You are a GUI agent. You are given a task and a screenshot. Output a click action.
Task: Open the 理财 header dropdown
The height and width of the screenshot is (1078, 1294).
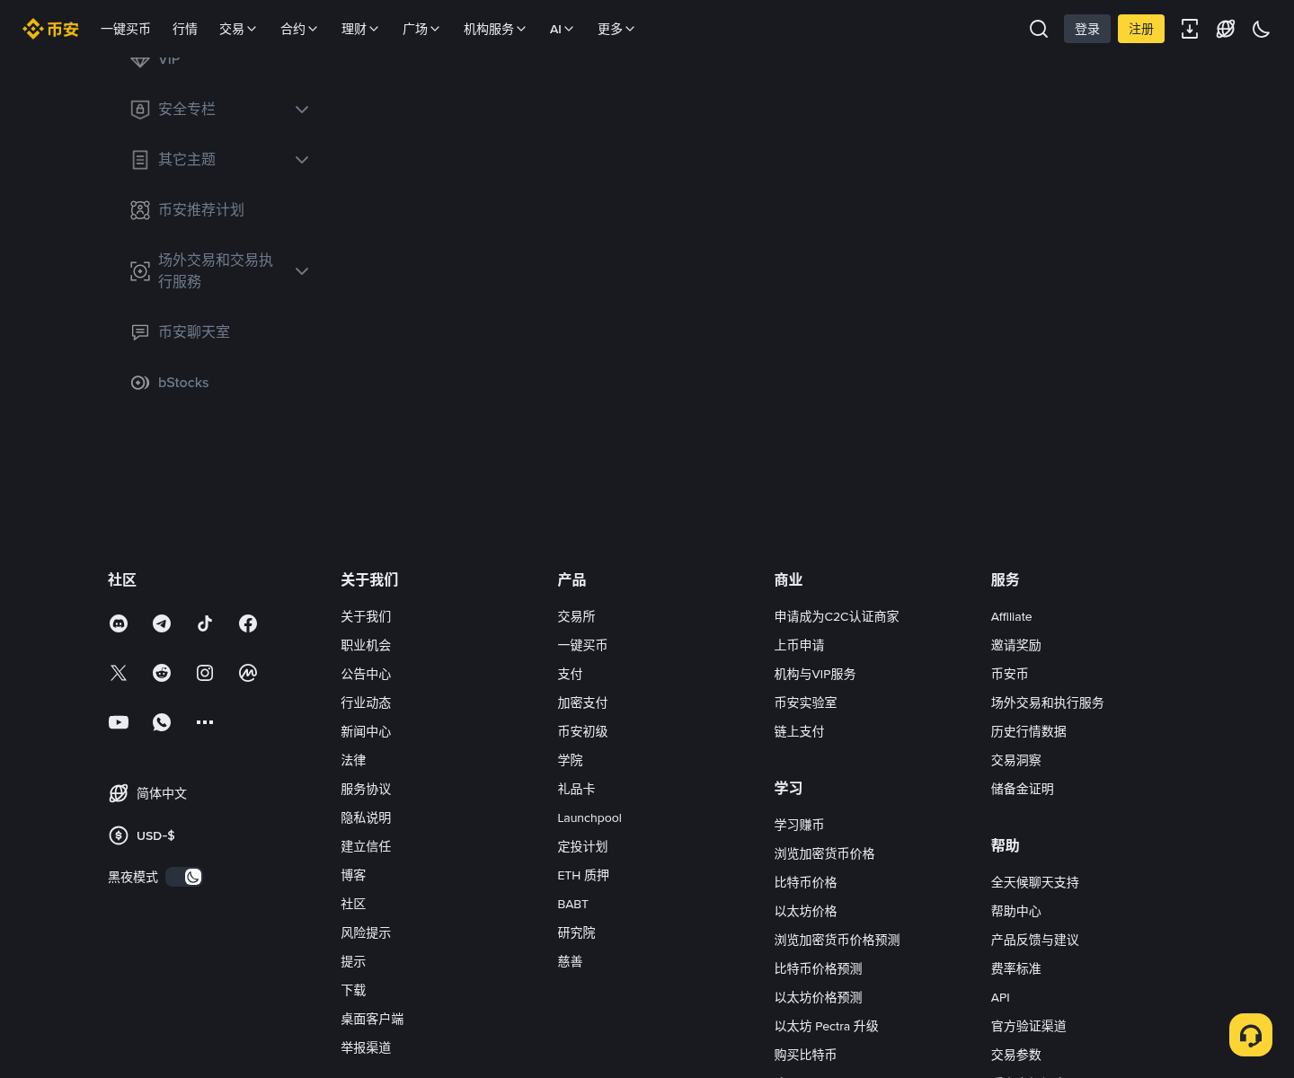point(360,29)
